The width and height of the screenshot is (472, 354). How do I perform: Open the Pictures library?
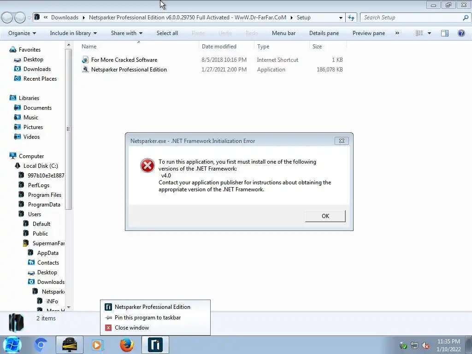pyautogui.click(x=33, y=127)
